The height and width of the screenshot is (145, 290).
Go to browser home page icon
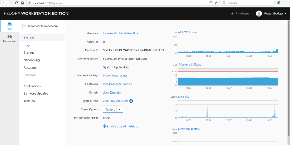(x=22, y=3)
